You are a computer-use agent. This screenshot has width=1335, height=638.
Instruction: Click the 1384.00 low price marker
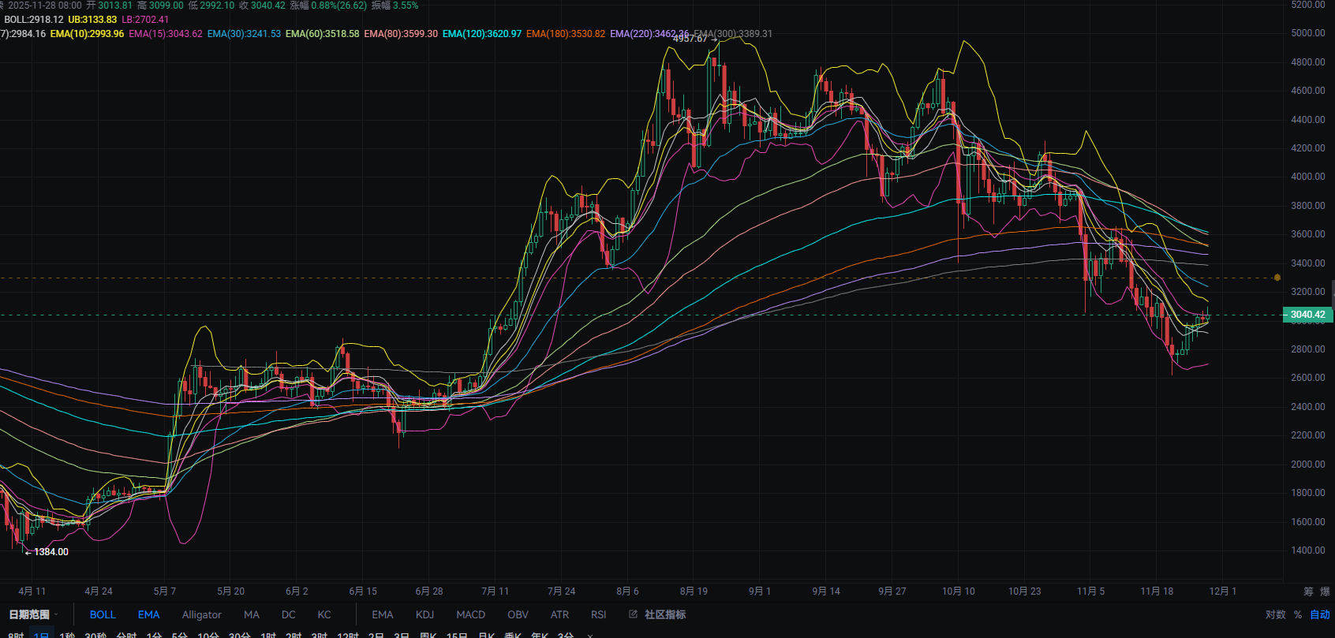tap(50, 552)
